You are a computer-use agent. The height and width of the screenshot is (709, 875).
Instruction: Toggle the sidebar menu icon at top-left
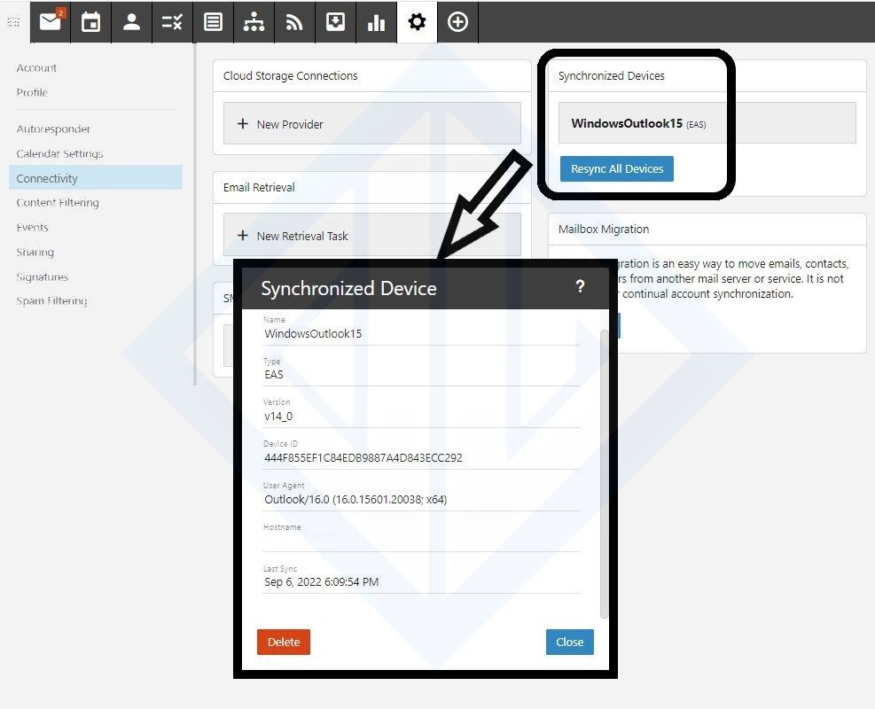tap(14, 22)
